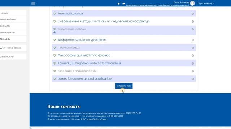Show info for Современные методы синтеза course
Screen dimensions: 231x129
point(192,21)
